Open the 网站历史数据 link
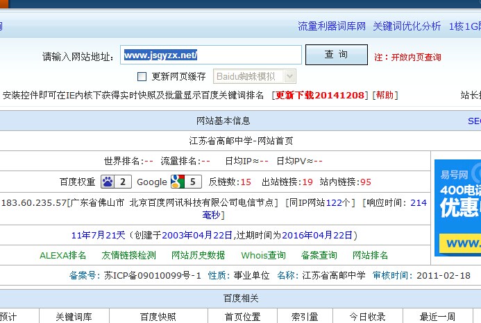The height and width of the screenshot is (323, 481). tap(199, 255)
